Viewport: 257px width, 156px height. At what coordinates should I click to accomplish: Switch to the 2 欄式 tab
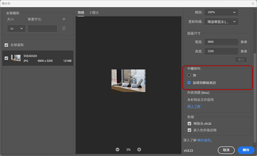94,13
